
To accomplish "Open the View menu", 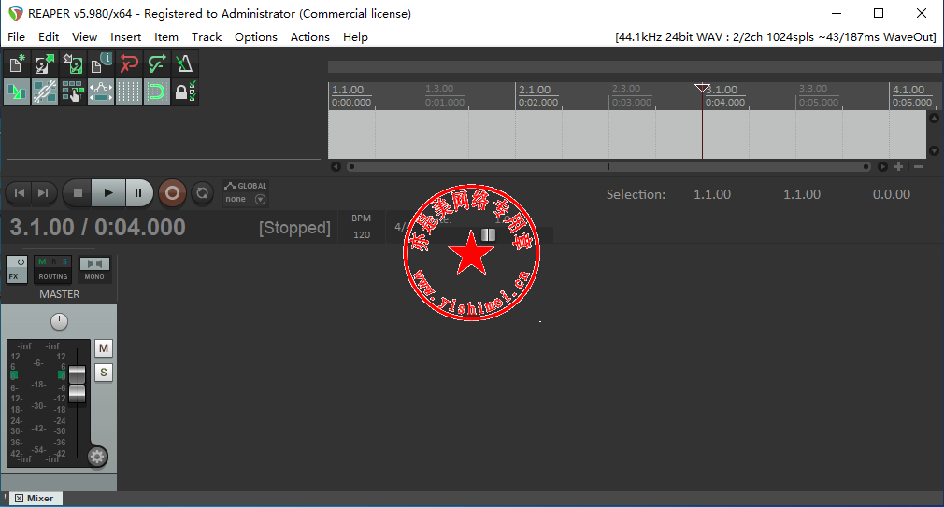I will click(x=84, y=37).
